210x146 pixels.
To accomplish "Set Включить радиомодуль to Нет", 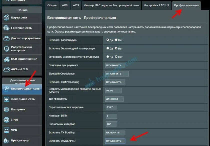I will 116,40.
